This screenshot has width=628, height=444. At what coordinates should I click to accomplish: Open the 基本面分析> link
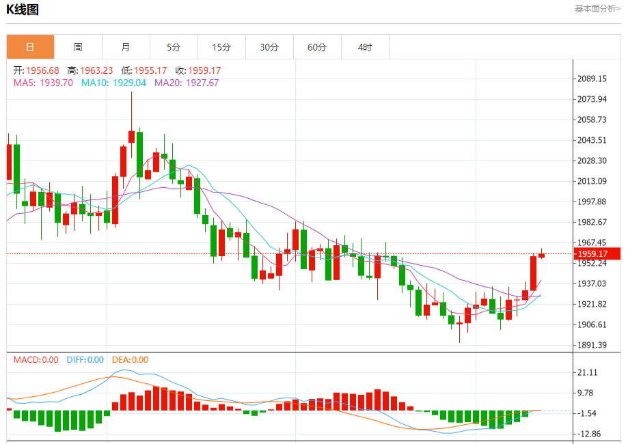[597, 9]
